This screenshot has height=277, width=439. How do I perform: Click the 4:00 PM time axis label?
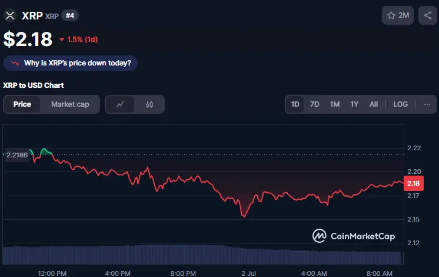click(x=118, y=273)
